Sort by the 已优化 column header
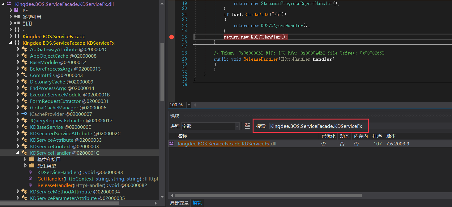 (x=328, y=136)
